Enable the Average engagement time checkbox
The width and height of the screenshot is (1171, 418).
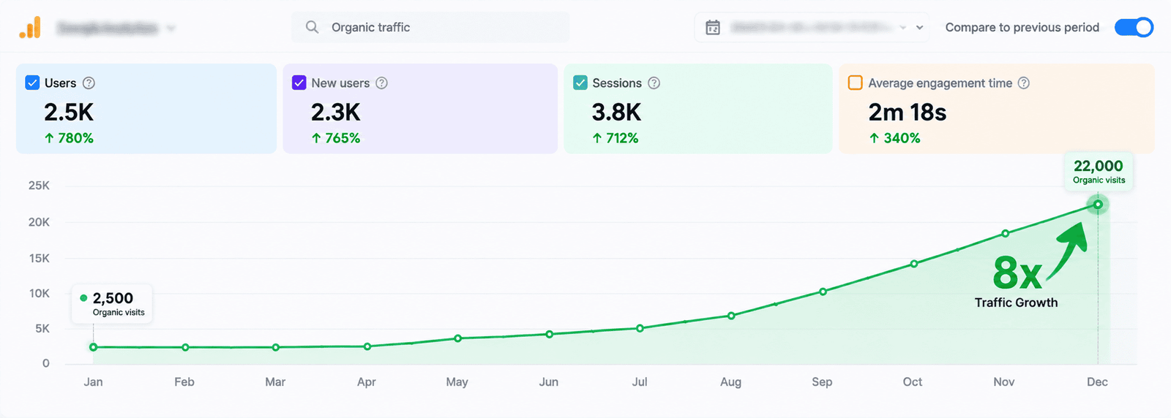pos(855,83)
